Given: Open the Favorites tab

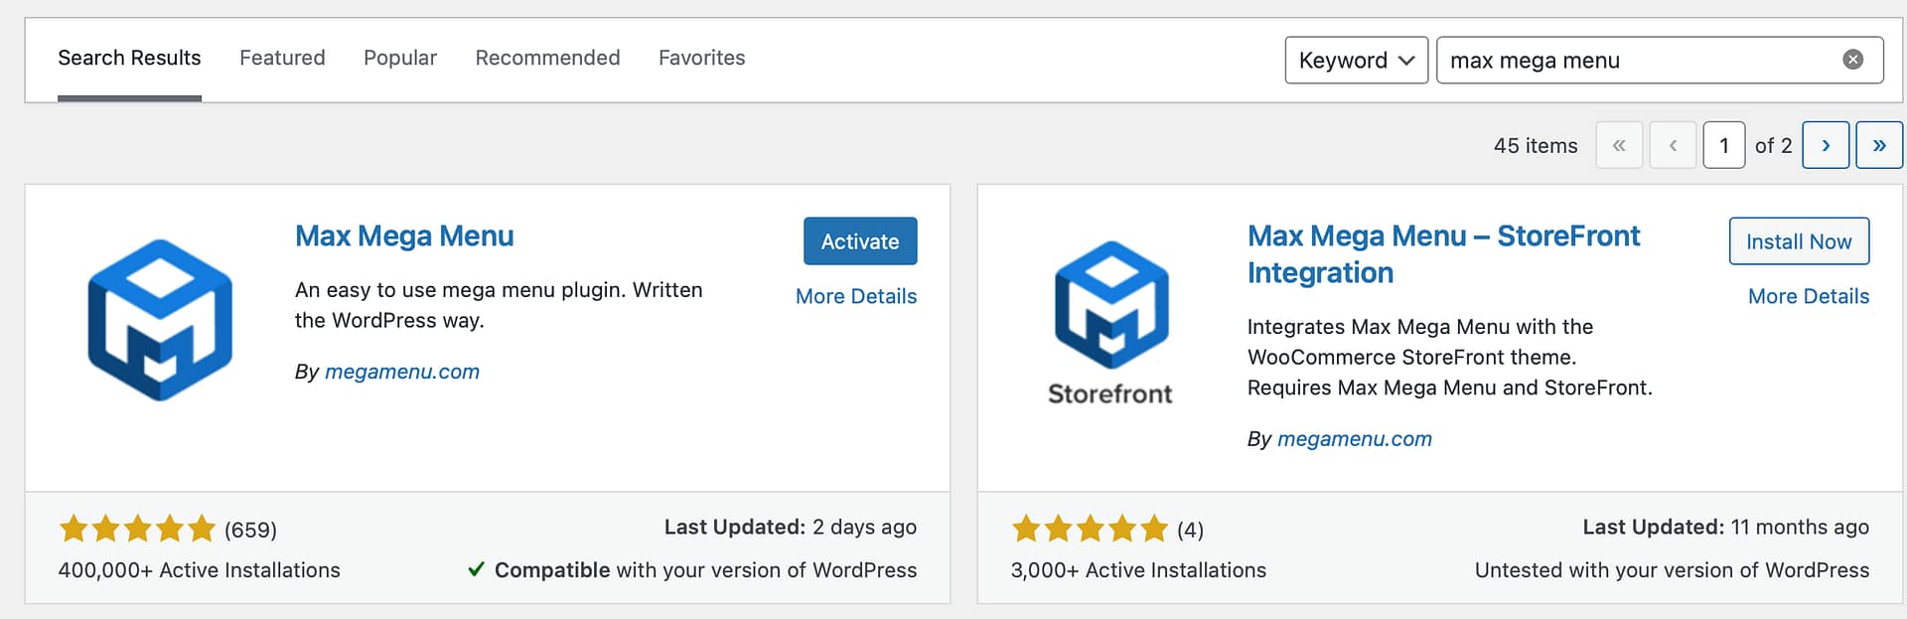Looking at the screenshot, I should pyautogui.click(x=701, y=58).
